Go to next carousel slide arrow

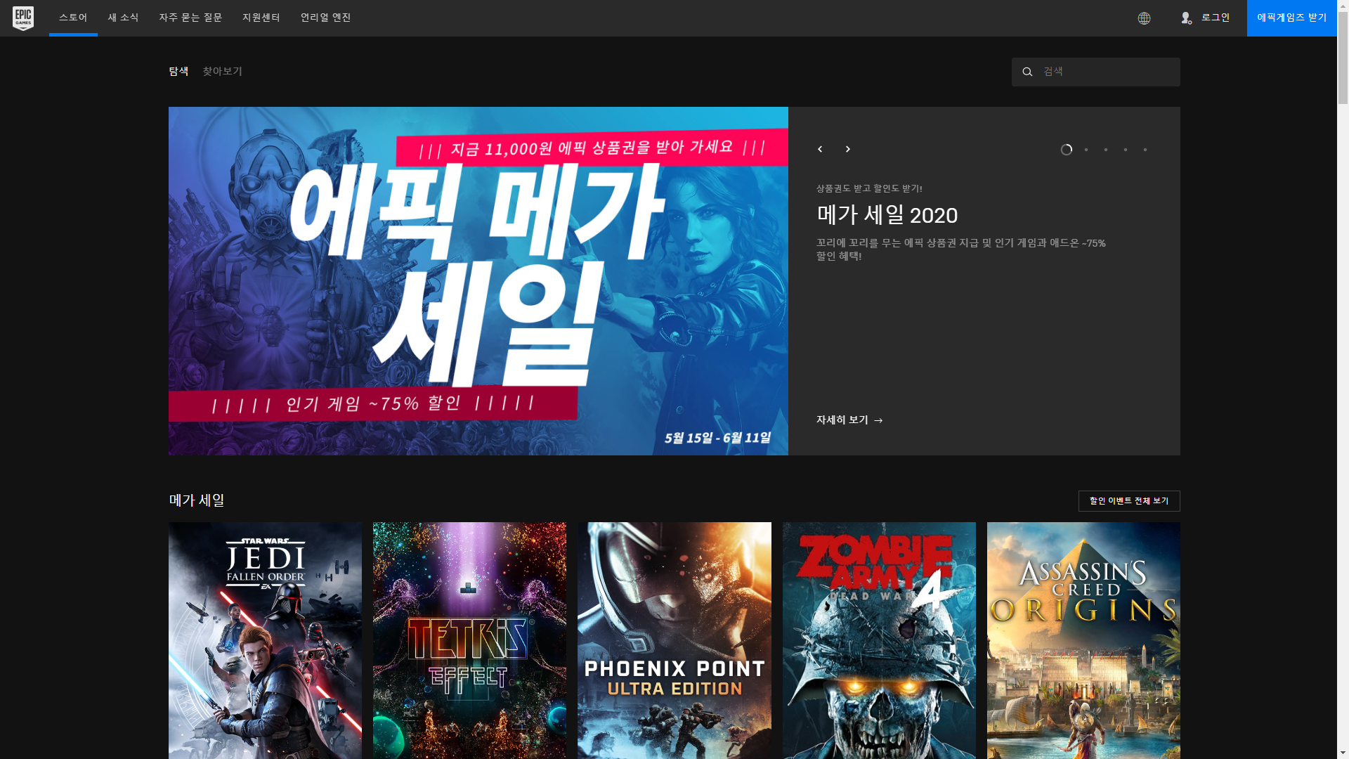(x=848, y=149)
